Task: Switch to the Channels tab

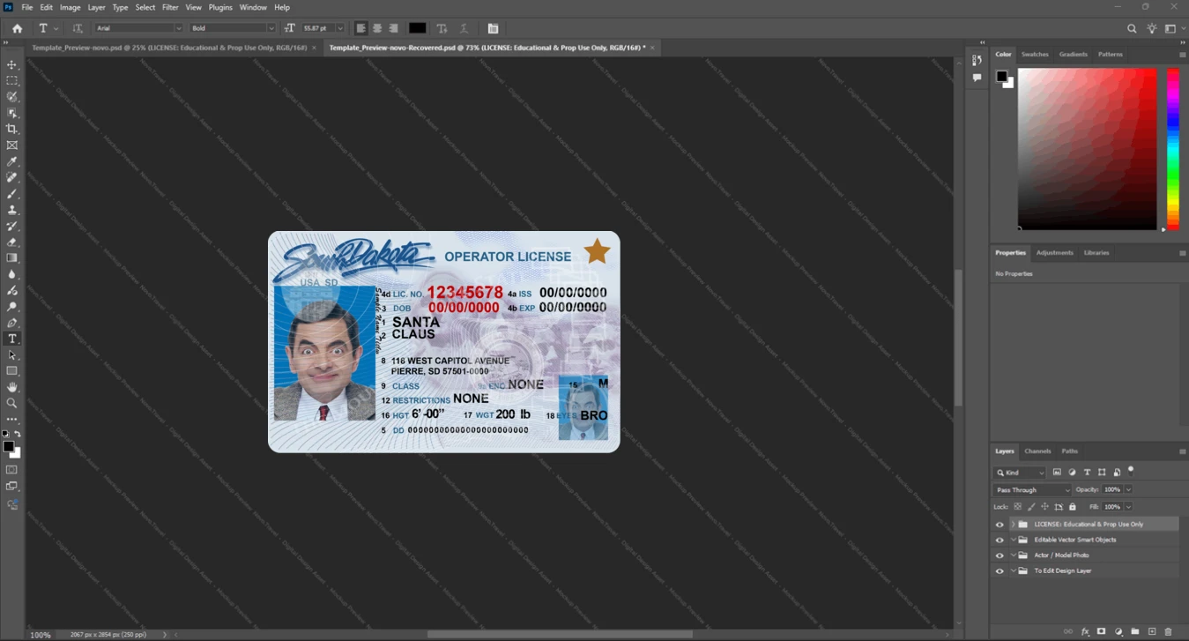Action: (1037, 451)
